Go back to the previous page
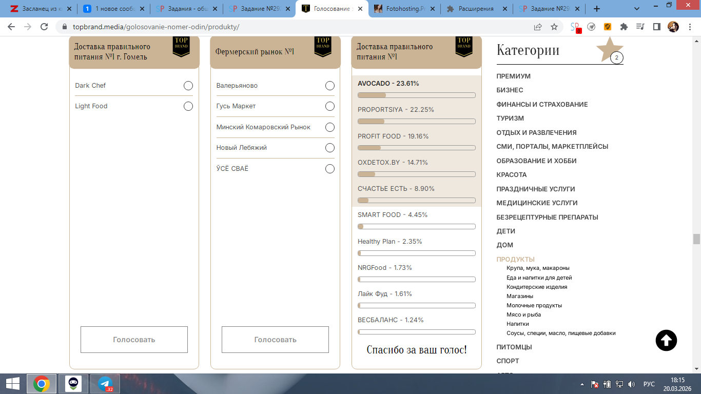 point(11,27)
